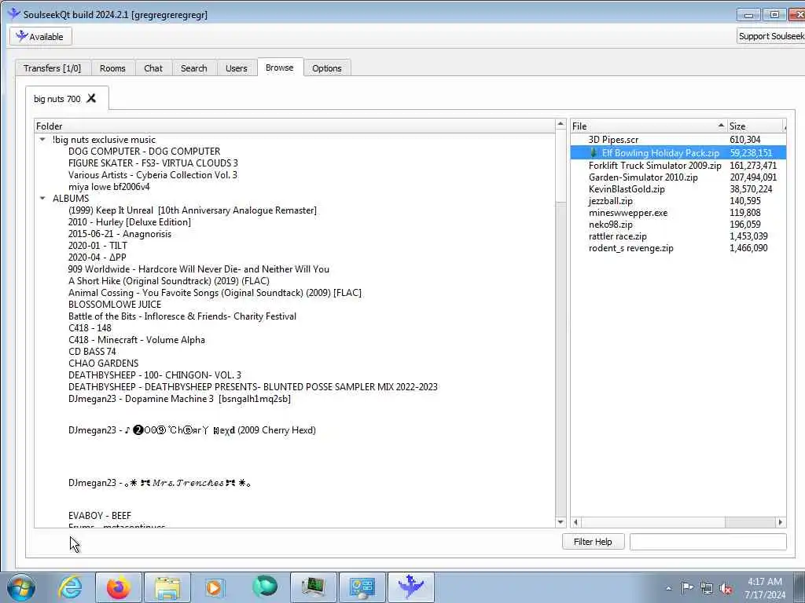Open the Users tab

pos(236,68)
